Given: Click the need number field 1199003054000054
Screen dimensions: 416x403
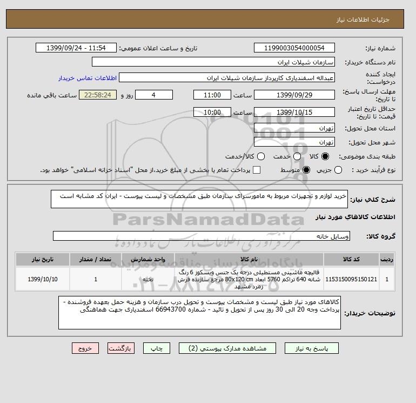Looking at the screenshot, I should [x=294, y=48].
